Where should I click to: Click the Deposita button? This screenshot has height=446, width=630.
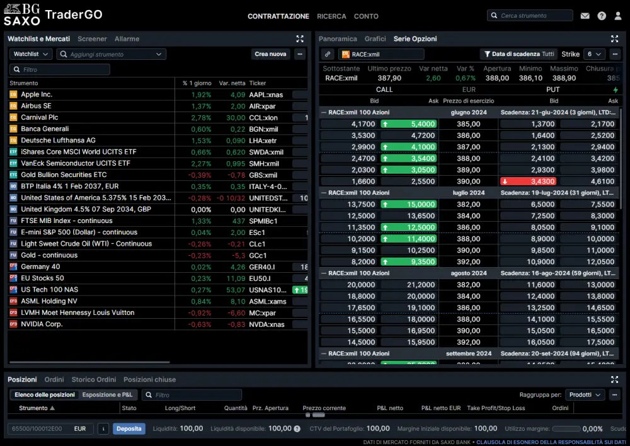(129, 429)
